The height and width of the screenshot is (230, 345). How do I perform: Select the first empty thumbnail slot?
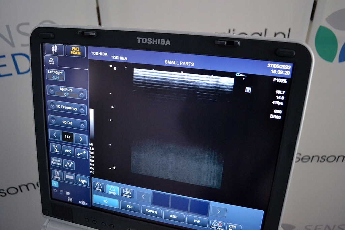[161, 200]
